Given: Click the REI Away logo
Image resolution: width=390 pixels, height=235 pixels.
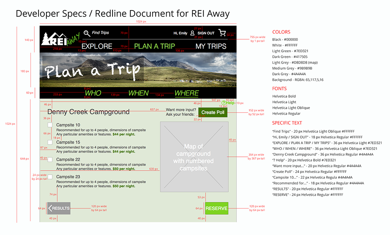Looking at the screenshot, I should pos(61,39).
